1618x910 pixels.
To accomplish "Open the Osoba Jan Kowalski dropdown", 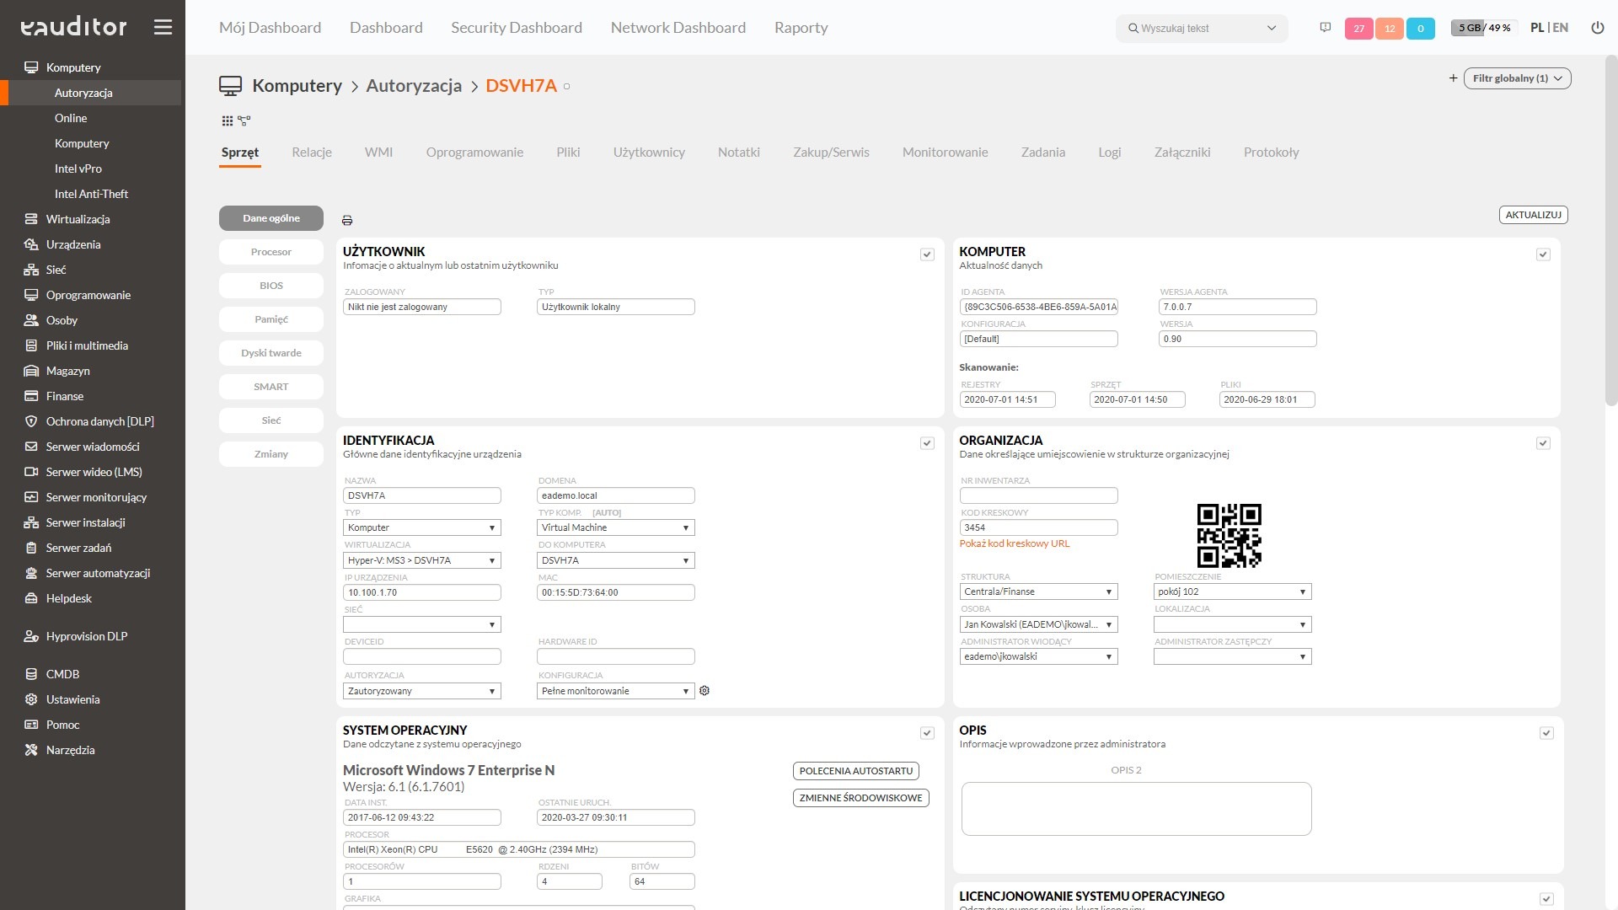I will coord(1039,624).
